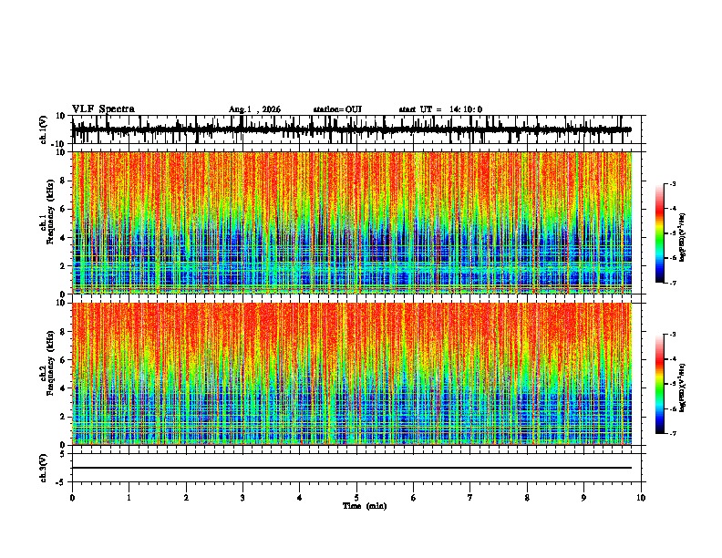Screen dimensions: 722x558
Task: Click the "-7" label on the ch.1 color bar
Action: (x=673, y=284)
